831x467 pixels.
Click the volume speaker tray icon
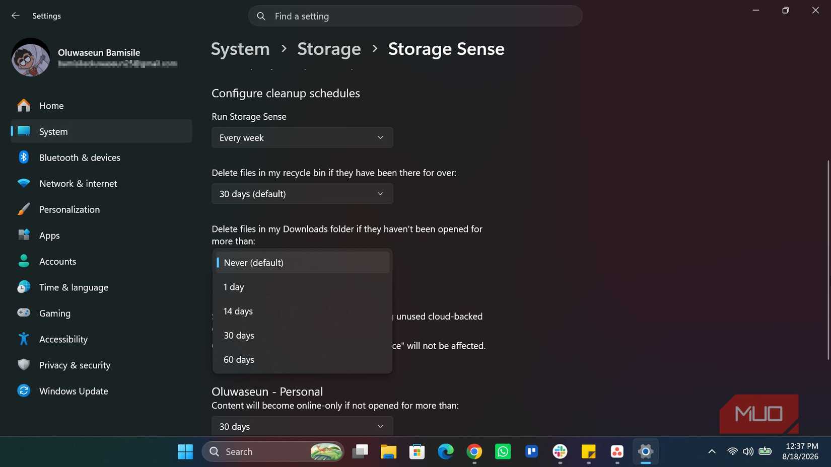click(748, 451)
